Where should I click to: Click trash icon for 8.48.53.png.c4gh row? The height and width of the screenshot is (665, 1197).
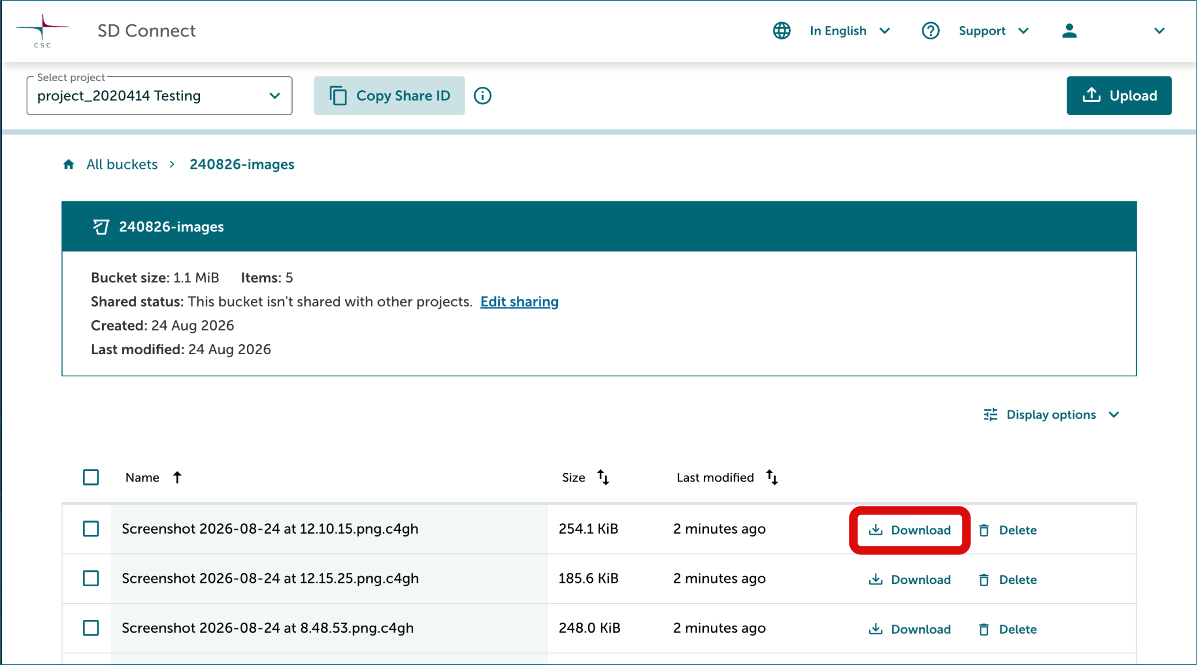(984, 630)
